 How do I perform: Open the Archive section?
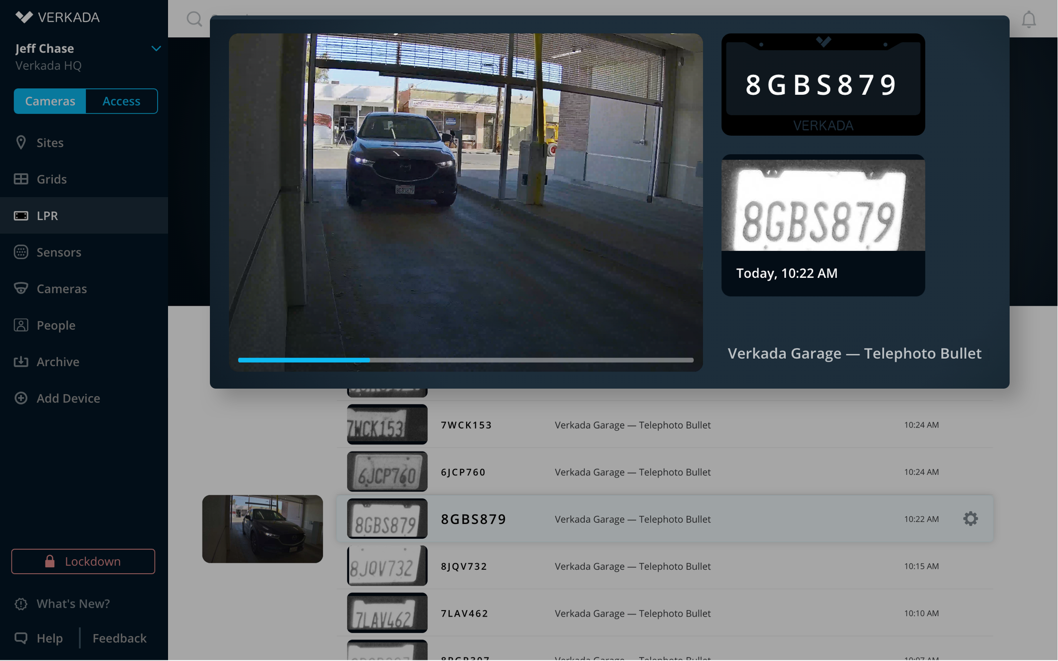point(58,362)
